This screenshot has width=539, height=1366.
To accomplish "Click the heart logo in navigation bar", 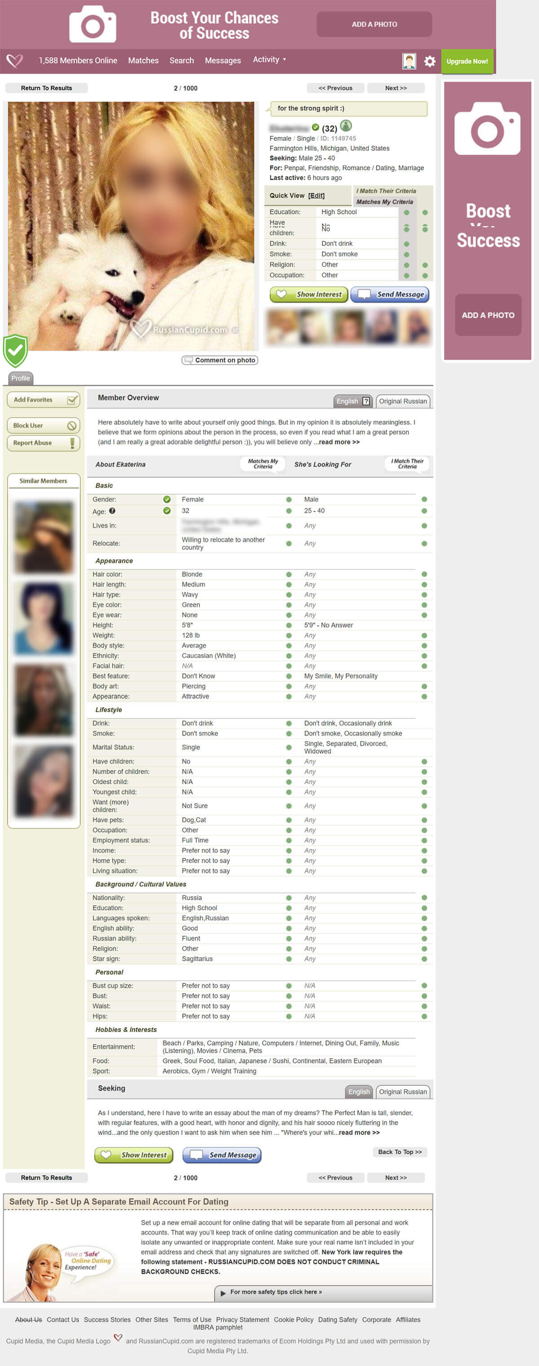I will tap(15, 60).
